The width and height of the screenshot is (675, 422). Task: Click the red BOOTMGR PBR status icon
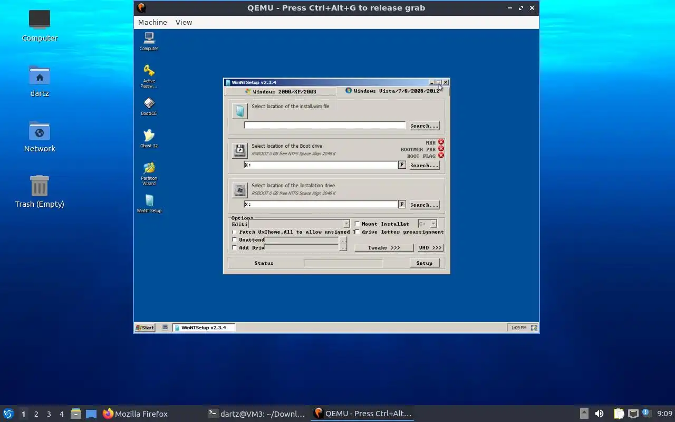[441, 149]
